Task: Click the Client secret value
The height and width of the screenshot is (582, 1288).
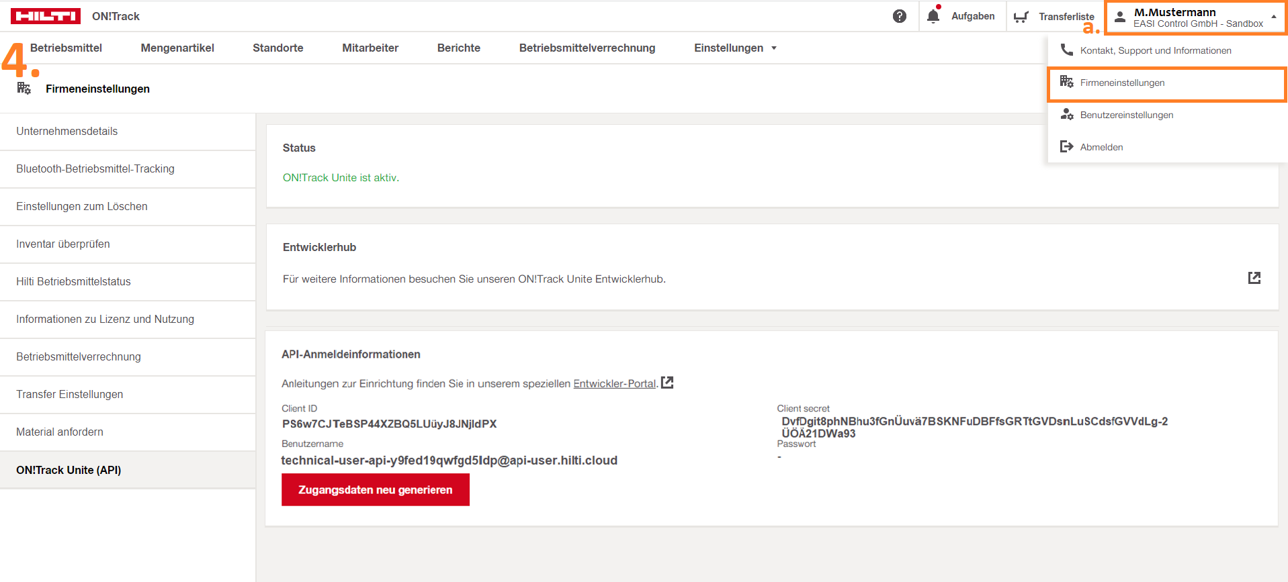Action: (x=974, y=427)
